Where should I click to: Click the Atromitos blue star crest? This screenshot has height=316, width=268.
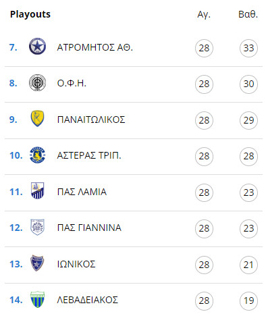click(37, 47)
